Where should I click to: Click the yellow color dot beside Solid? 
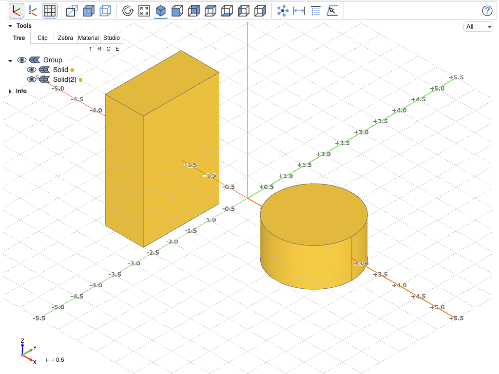coord(72,70)
